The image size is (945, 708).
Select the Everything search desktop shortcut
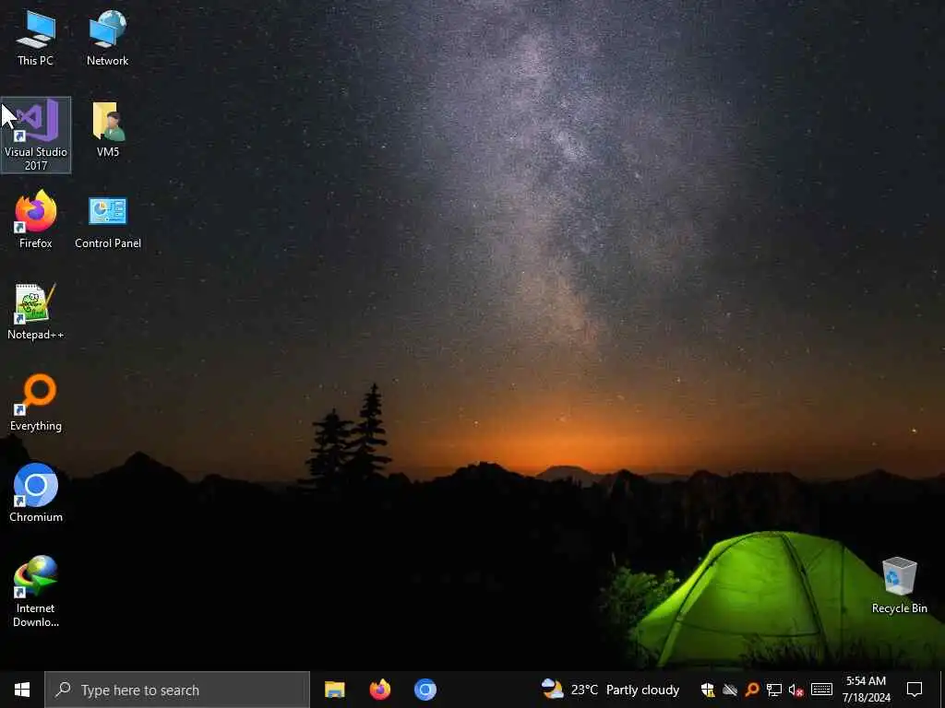pos(36,402)
